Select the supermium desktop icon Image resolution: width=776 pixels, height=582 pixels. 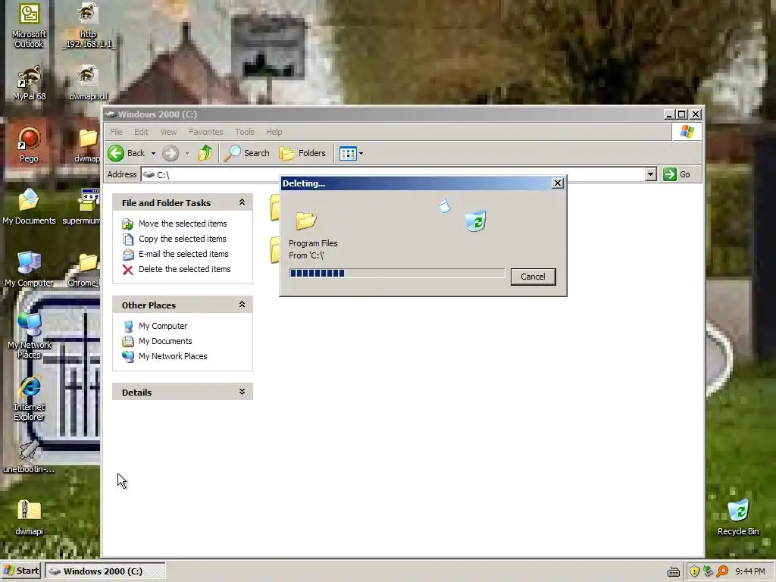pos(82,207)
